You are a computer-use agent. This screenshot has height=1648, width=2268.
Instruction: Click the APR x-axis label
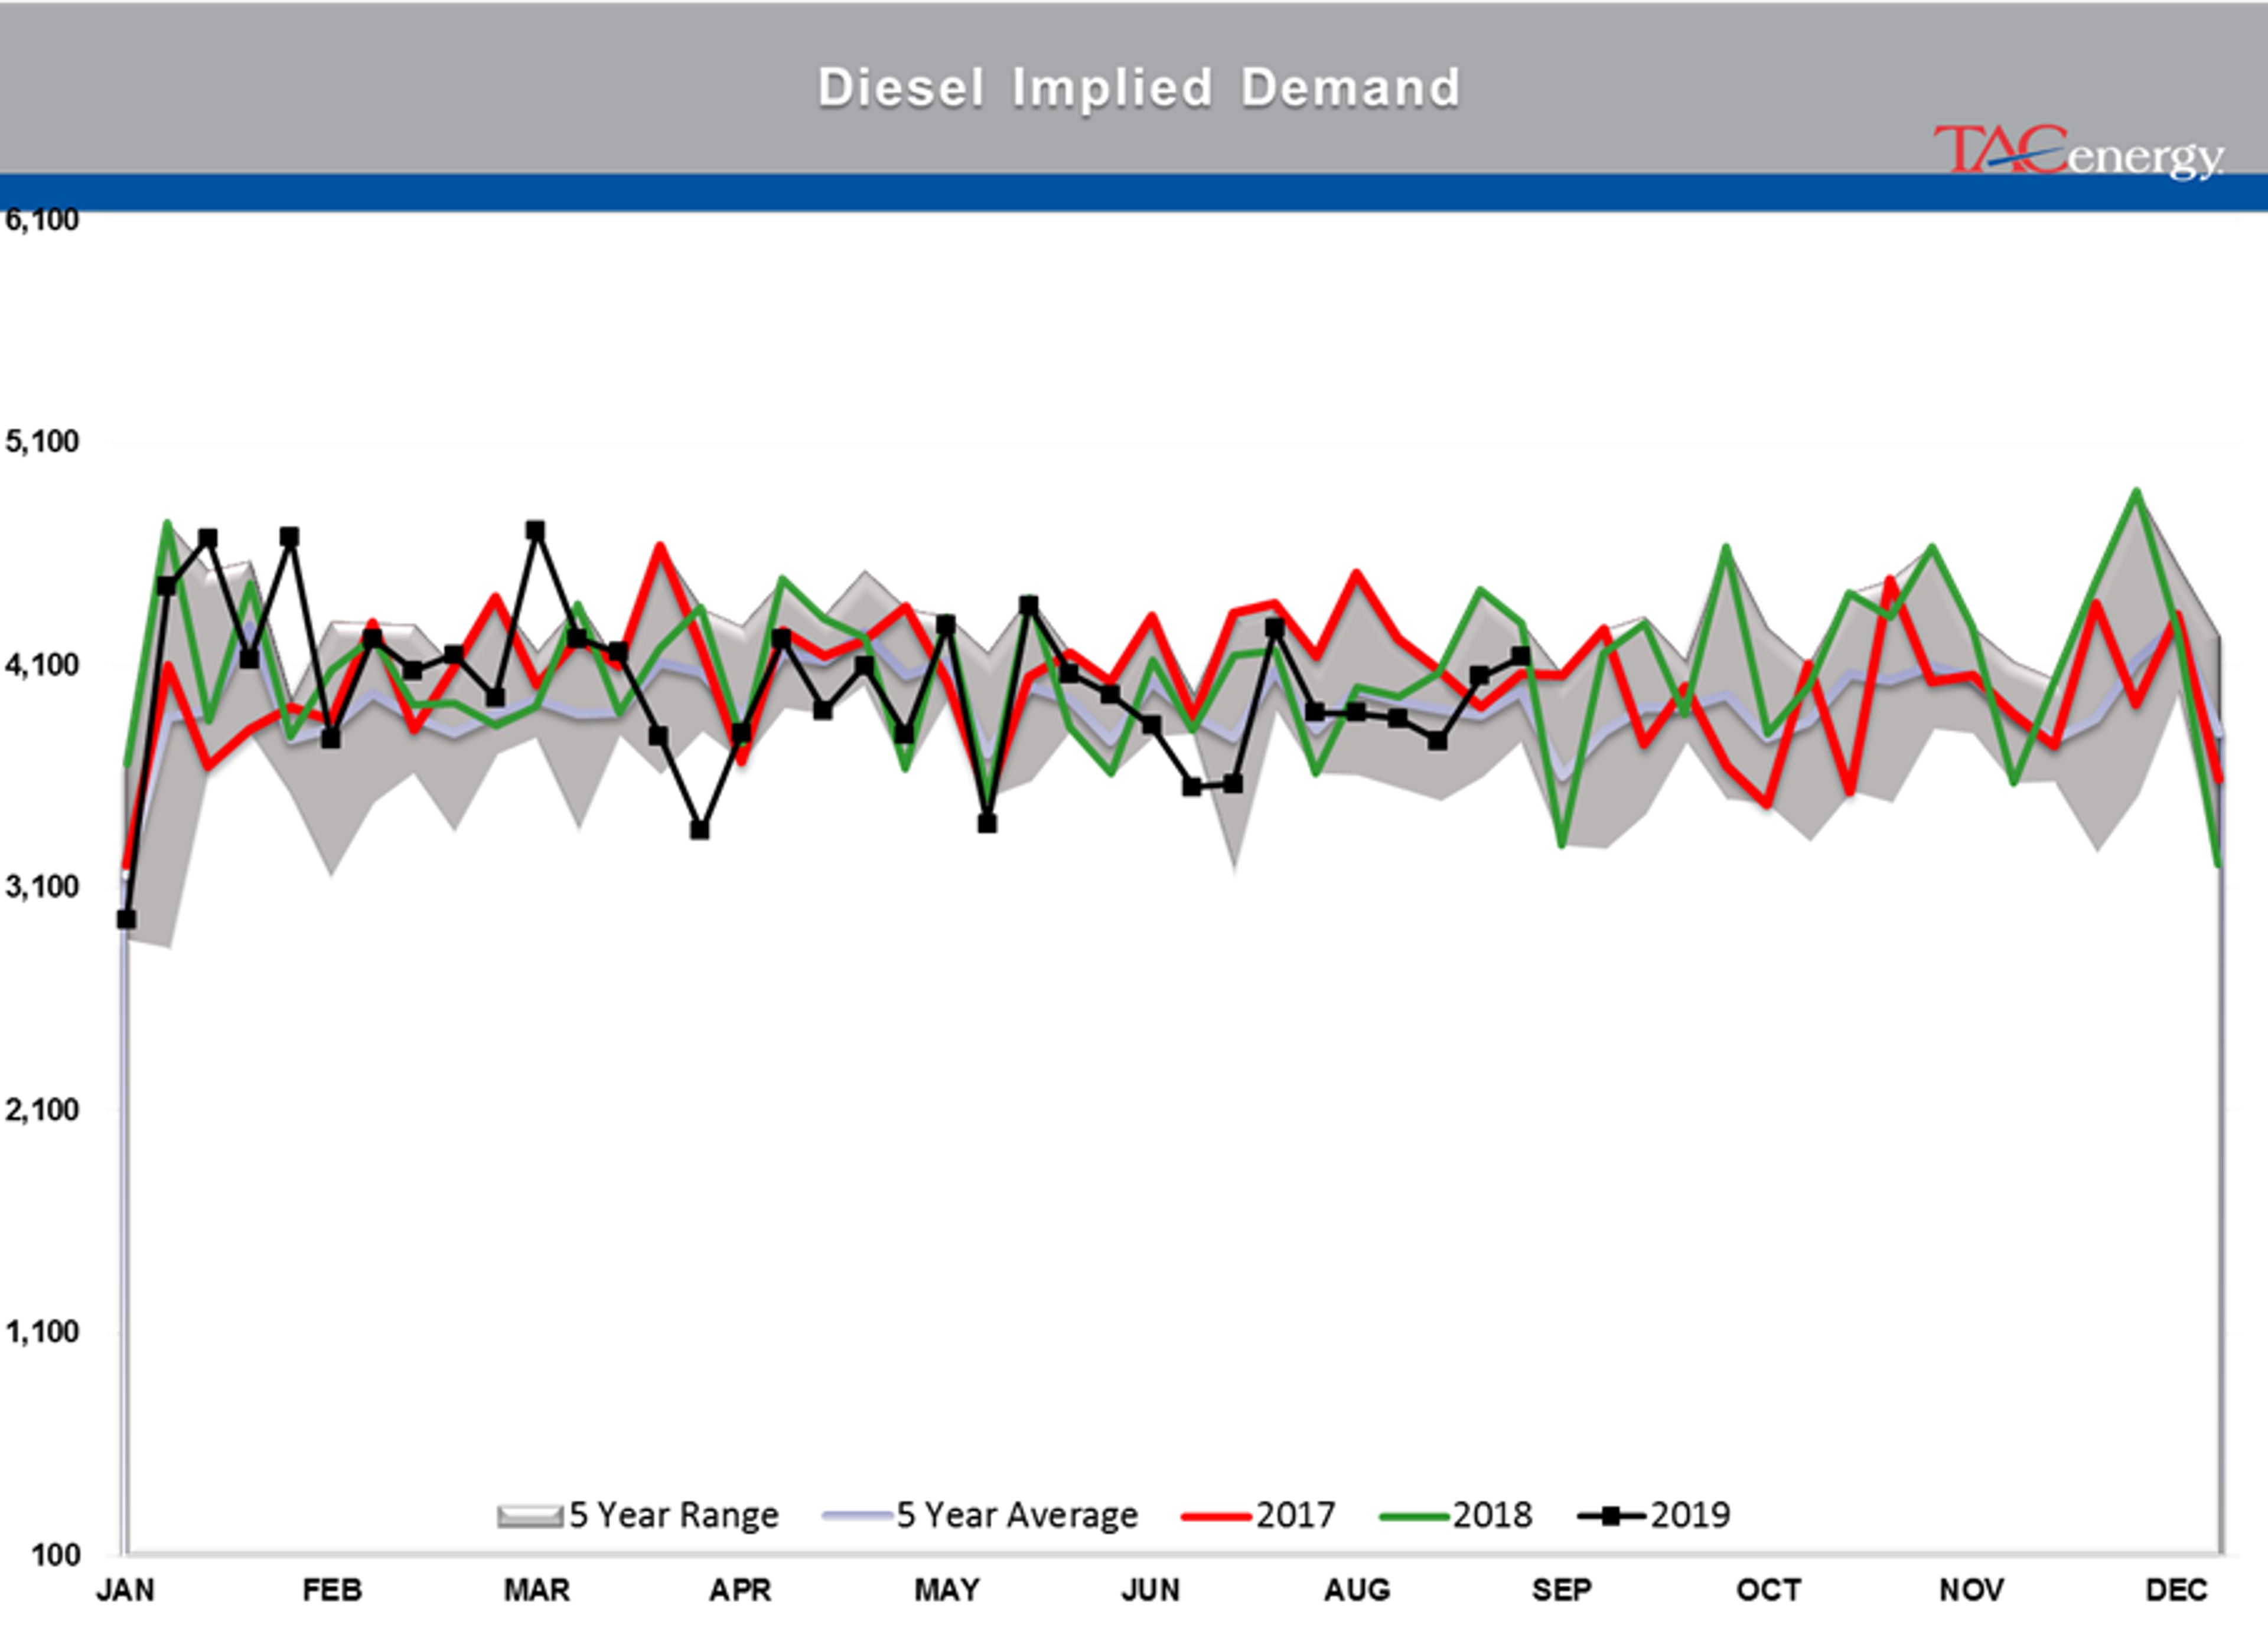pos(741,1590)
